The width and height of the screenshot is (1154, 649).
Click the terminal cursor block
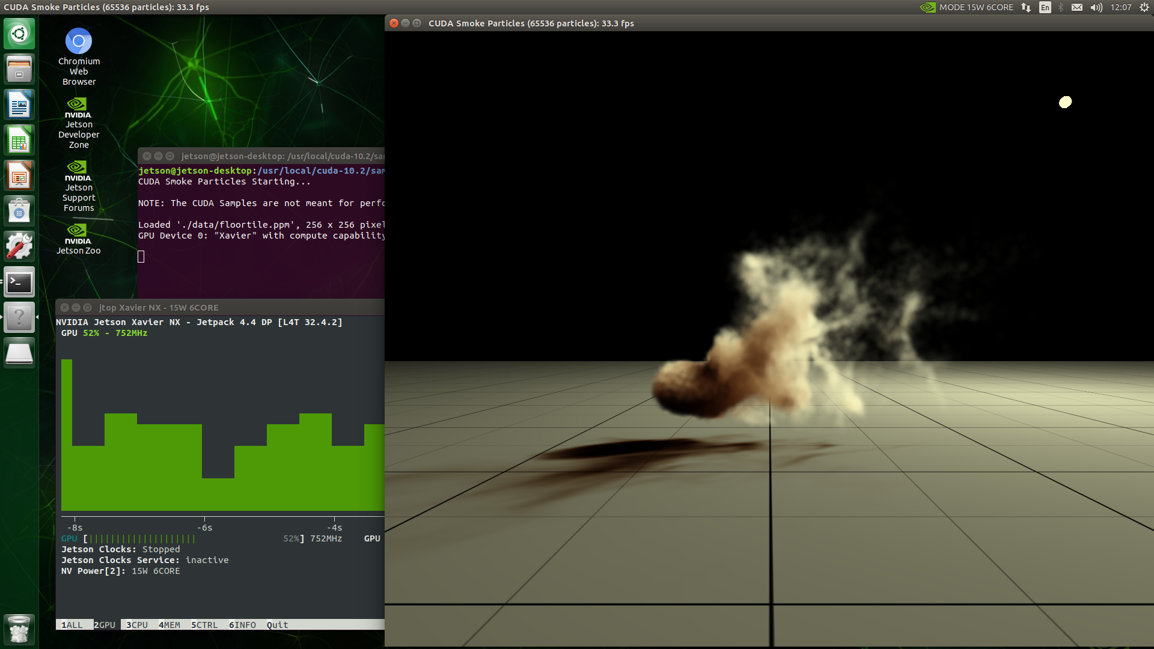pos(141,257)
